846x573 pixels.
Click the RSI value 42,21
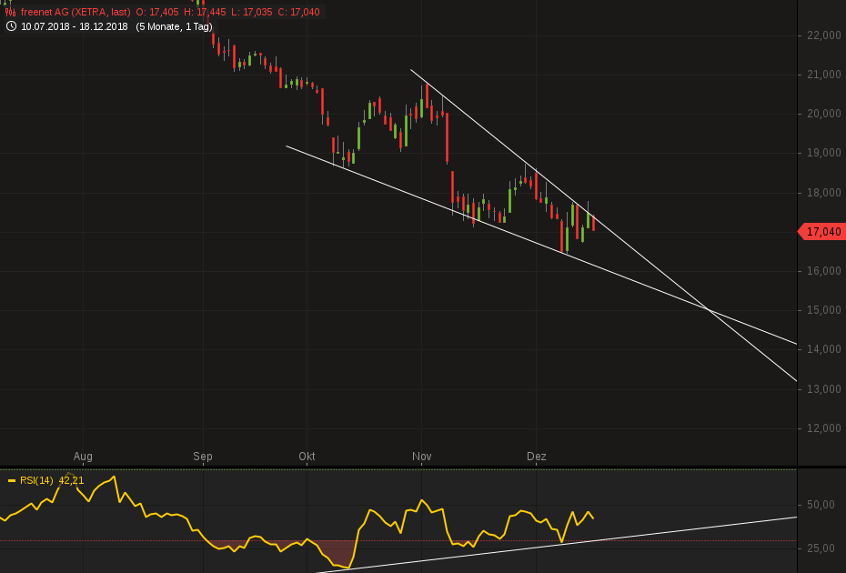point(71,480)
